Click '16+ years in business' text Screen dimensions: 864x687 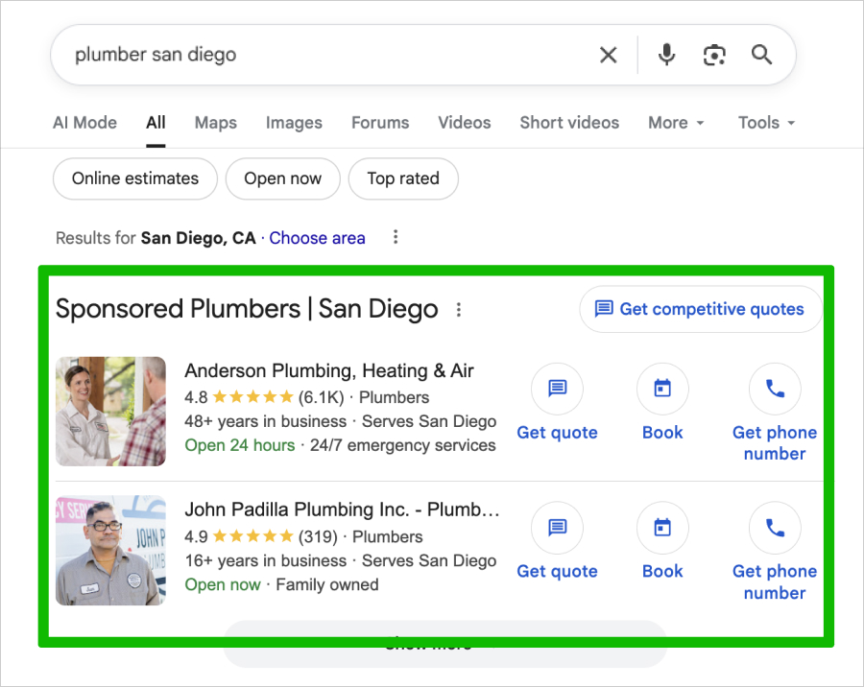pos(266,561)
